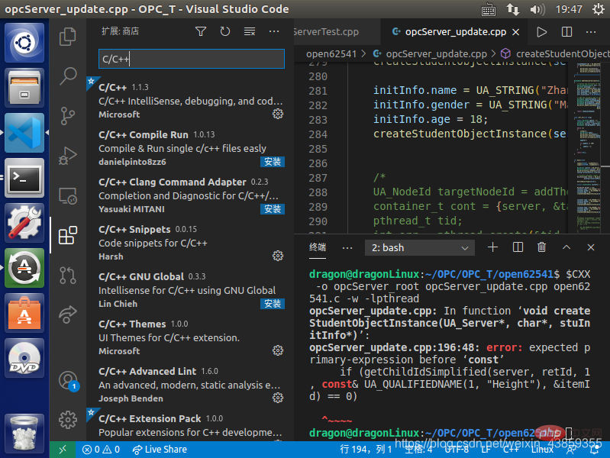610x458 pixels.
Task: Run the code with play button
Action: click(541, 32)
